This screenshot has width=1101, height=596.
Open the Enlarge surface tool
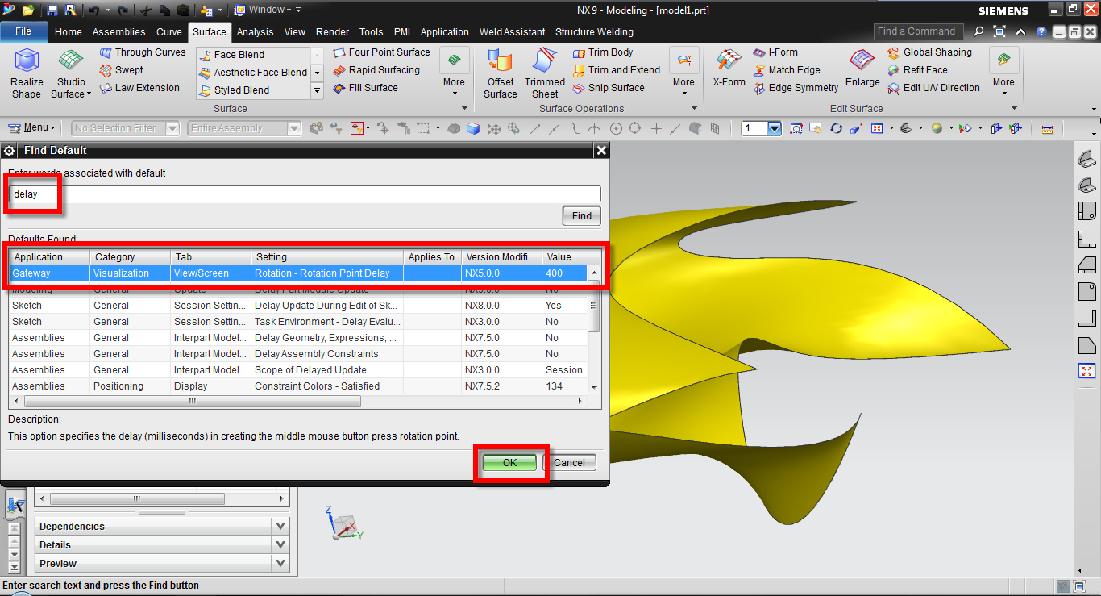tap(862, 69)
